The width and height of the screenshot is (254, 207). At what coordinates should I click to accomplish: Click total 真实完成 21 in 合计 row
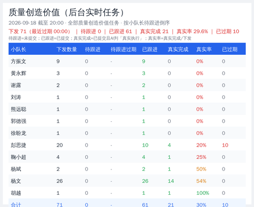(x=171, y=205)
